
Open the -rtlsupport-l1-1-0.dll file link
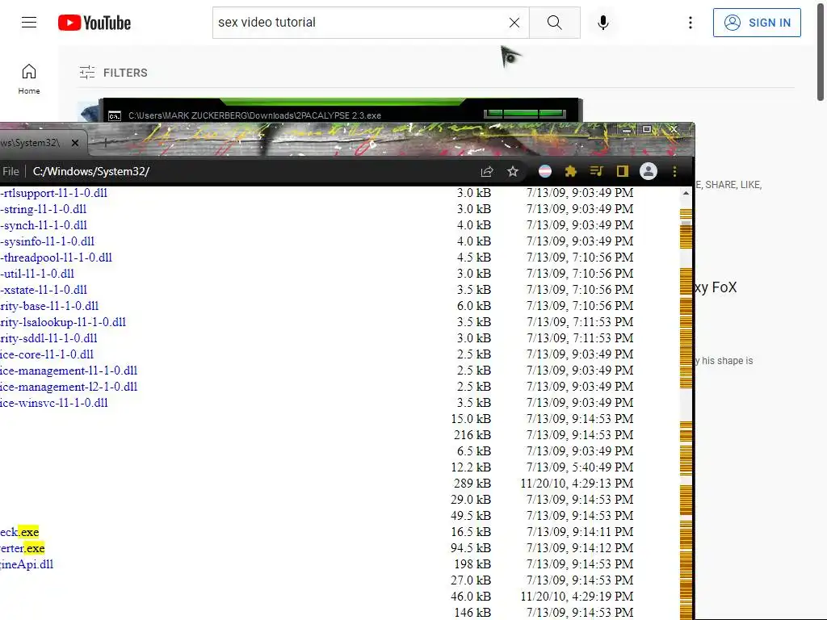coord(54,193)
